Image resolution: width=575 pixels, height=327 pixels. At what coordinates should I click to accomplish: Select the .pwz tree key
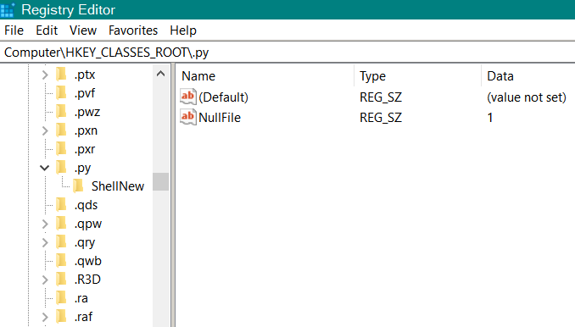(87, 112)
